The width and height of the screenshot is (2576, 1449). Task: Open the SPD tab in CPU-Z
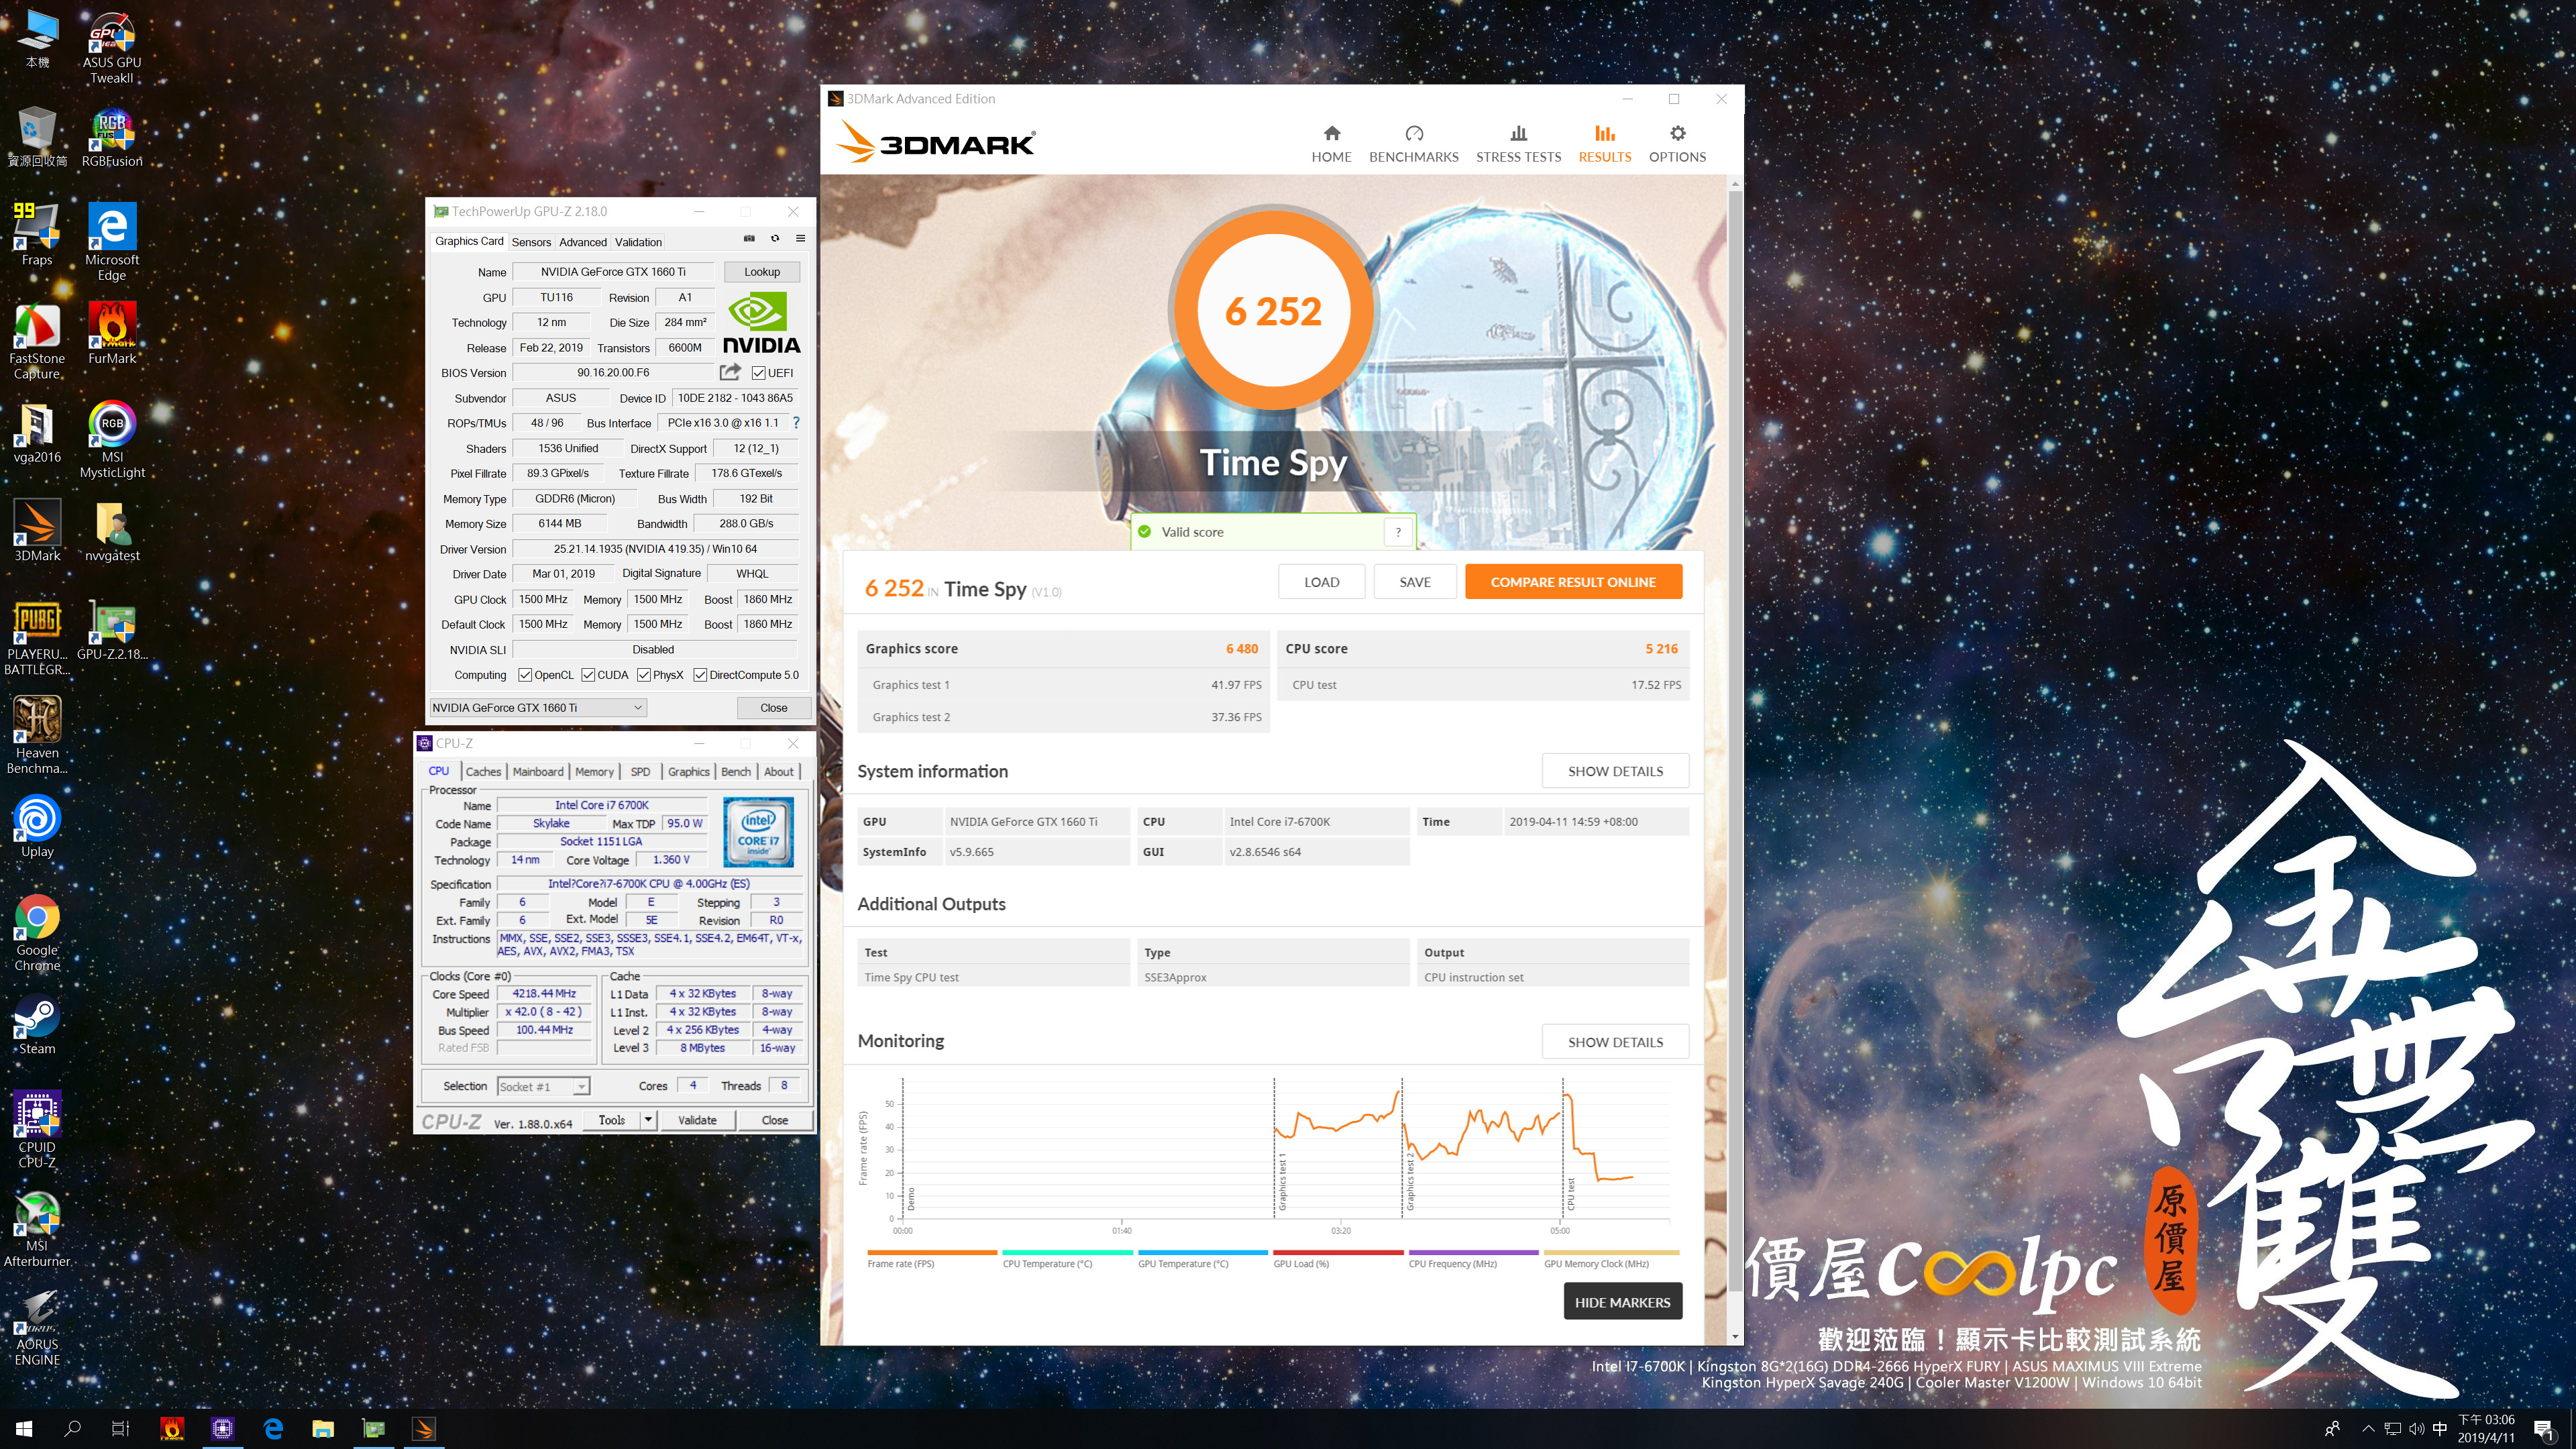point(640,771)
